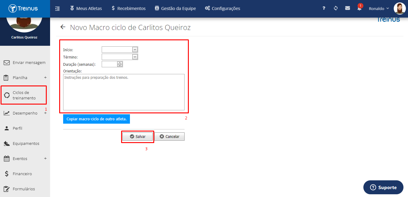Open the messages envelope icon
The height and width of the screenshot is (197, 408).
click(x=348, y=8)
